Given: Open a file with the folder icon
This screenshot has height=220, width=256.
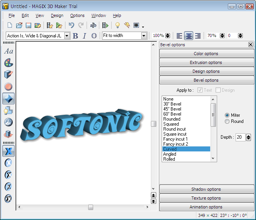Looking at the screenshot, I should [19, 25].
